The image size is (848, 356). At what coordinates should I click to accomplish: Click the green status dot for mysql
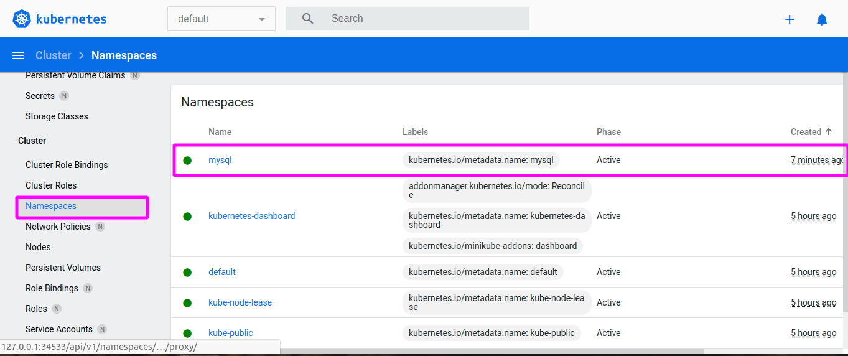[x=187, y=160]
